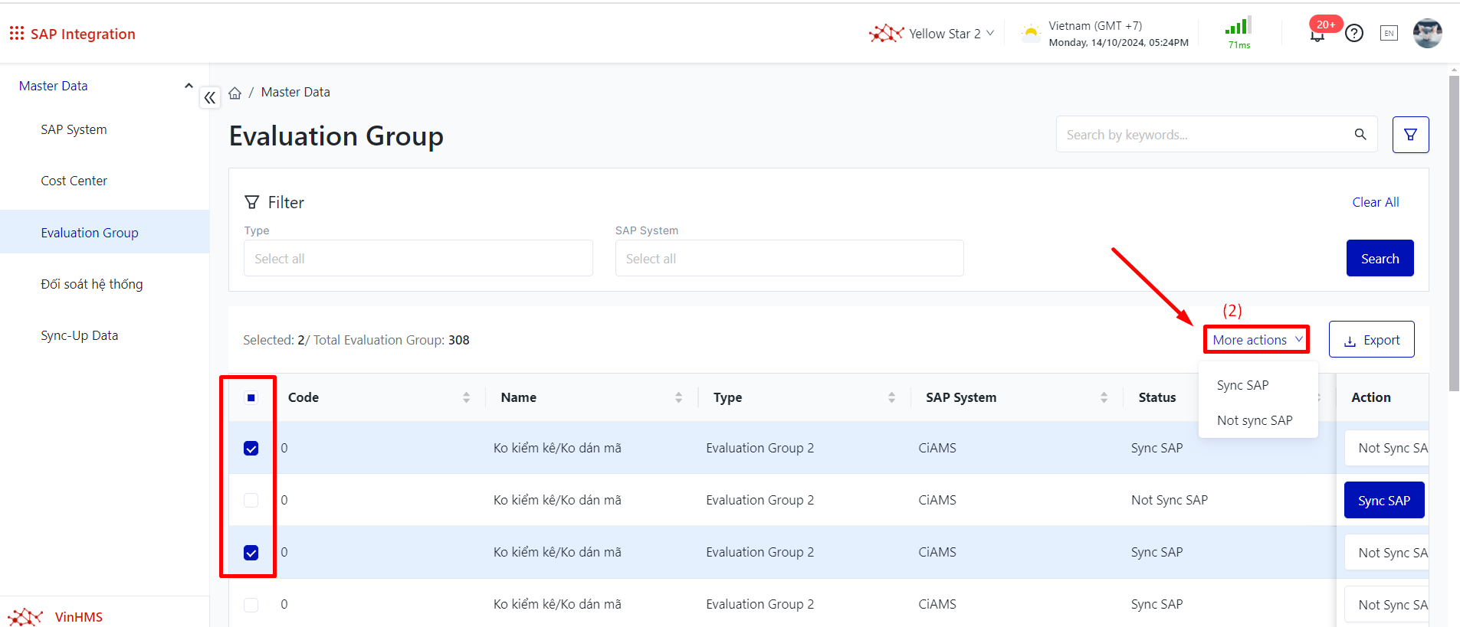Image resolution: width=1460 pixels, height=627 pixels.
Task: Open the notifications bell
Action: (x=1317, y=35)
